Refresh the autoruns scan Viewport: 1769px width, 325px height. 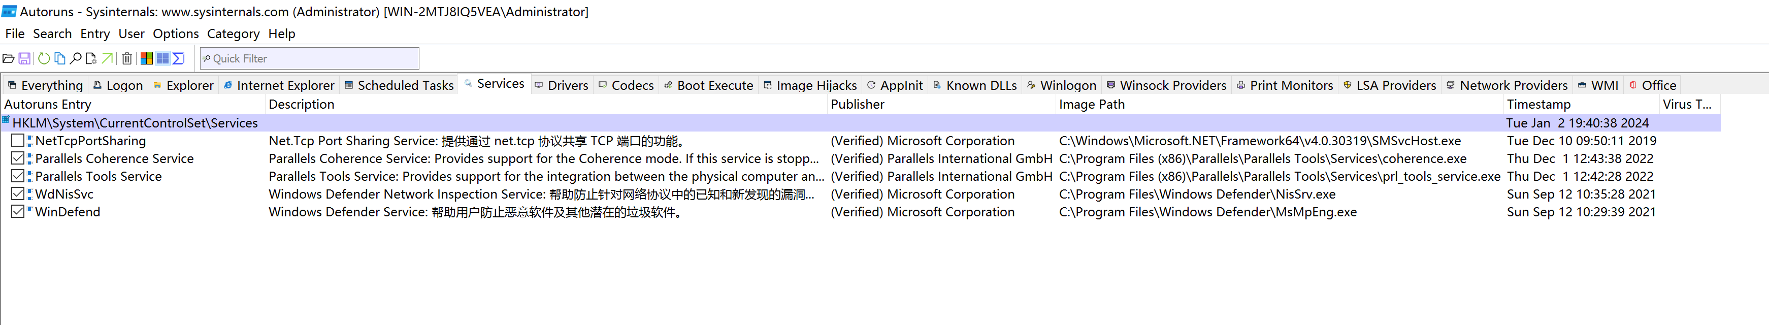point(44,58)
